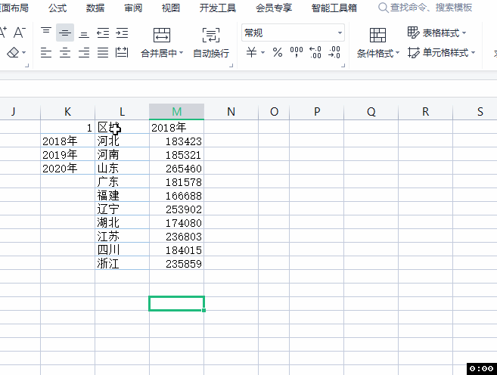Click the increase decimal places icon
Image resolution: width=497 pixels, height=375 pixels.
(x=315, y=52)
